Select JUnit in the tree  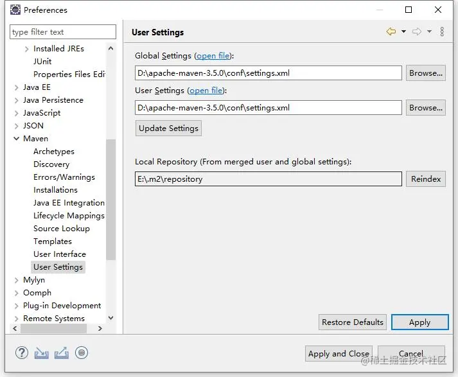point(42,61)
